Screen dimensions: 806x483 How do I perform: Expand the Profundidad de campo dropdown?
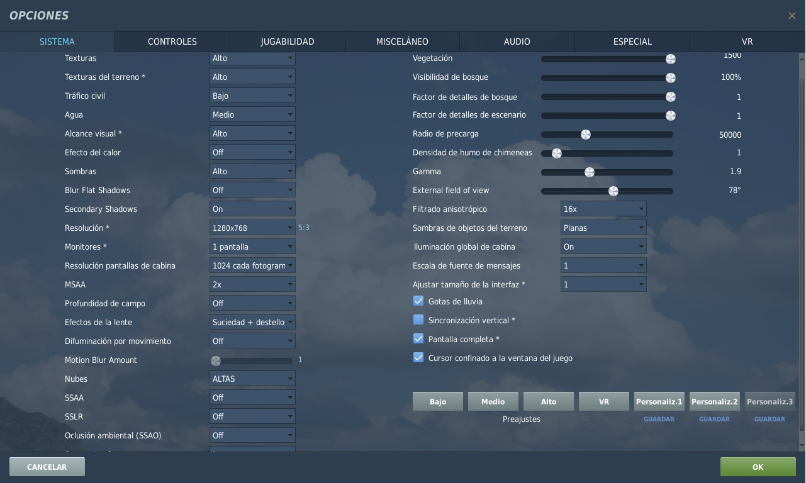(x=252, y=303)
